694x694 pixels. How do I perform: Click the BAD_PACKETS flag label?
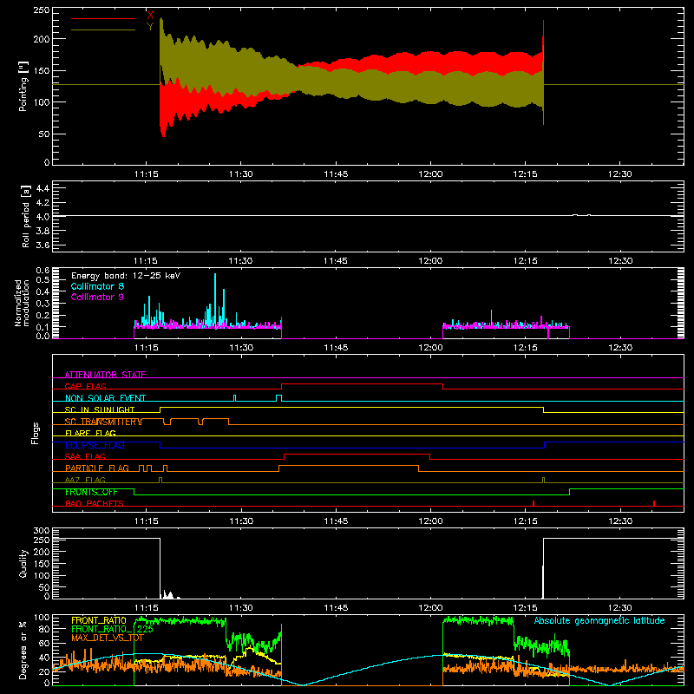point(95,503)
